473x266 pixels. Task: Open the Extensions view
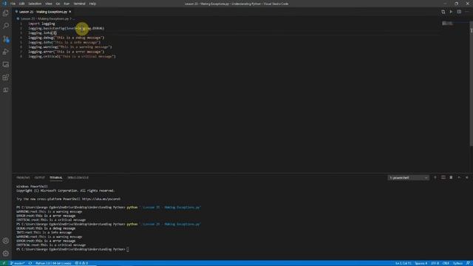coord(6,78)
